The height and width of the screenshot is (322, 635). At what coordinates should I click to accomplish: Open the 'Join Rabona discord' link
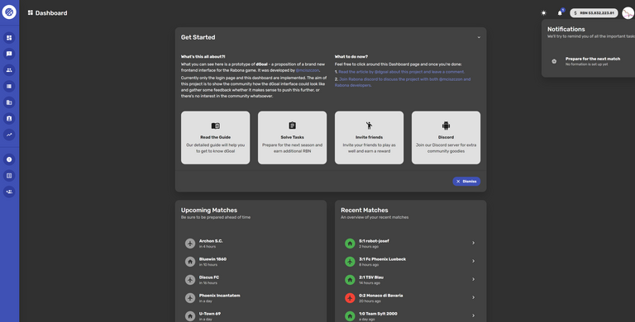403,82
